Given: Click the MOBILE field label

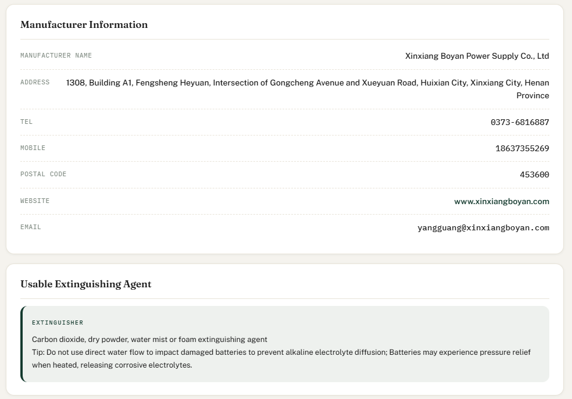Looking at the screenshot, I should 33,148.
